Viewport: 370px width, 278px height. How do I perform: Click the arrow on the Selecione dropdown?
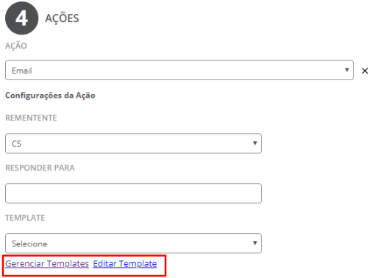255,243
